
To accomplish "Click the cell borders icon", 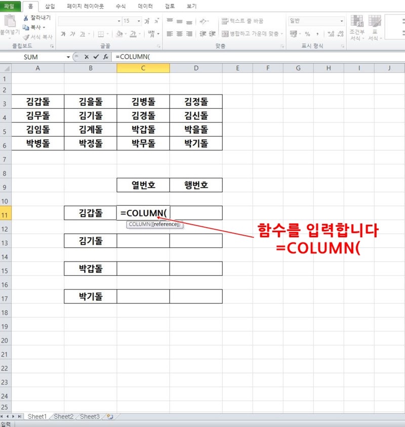I will click(101, 34).
